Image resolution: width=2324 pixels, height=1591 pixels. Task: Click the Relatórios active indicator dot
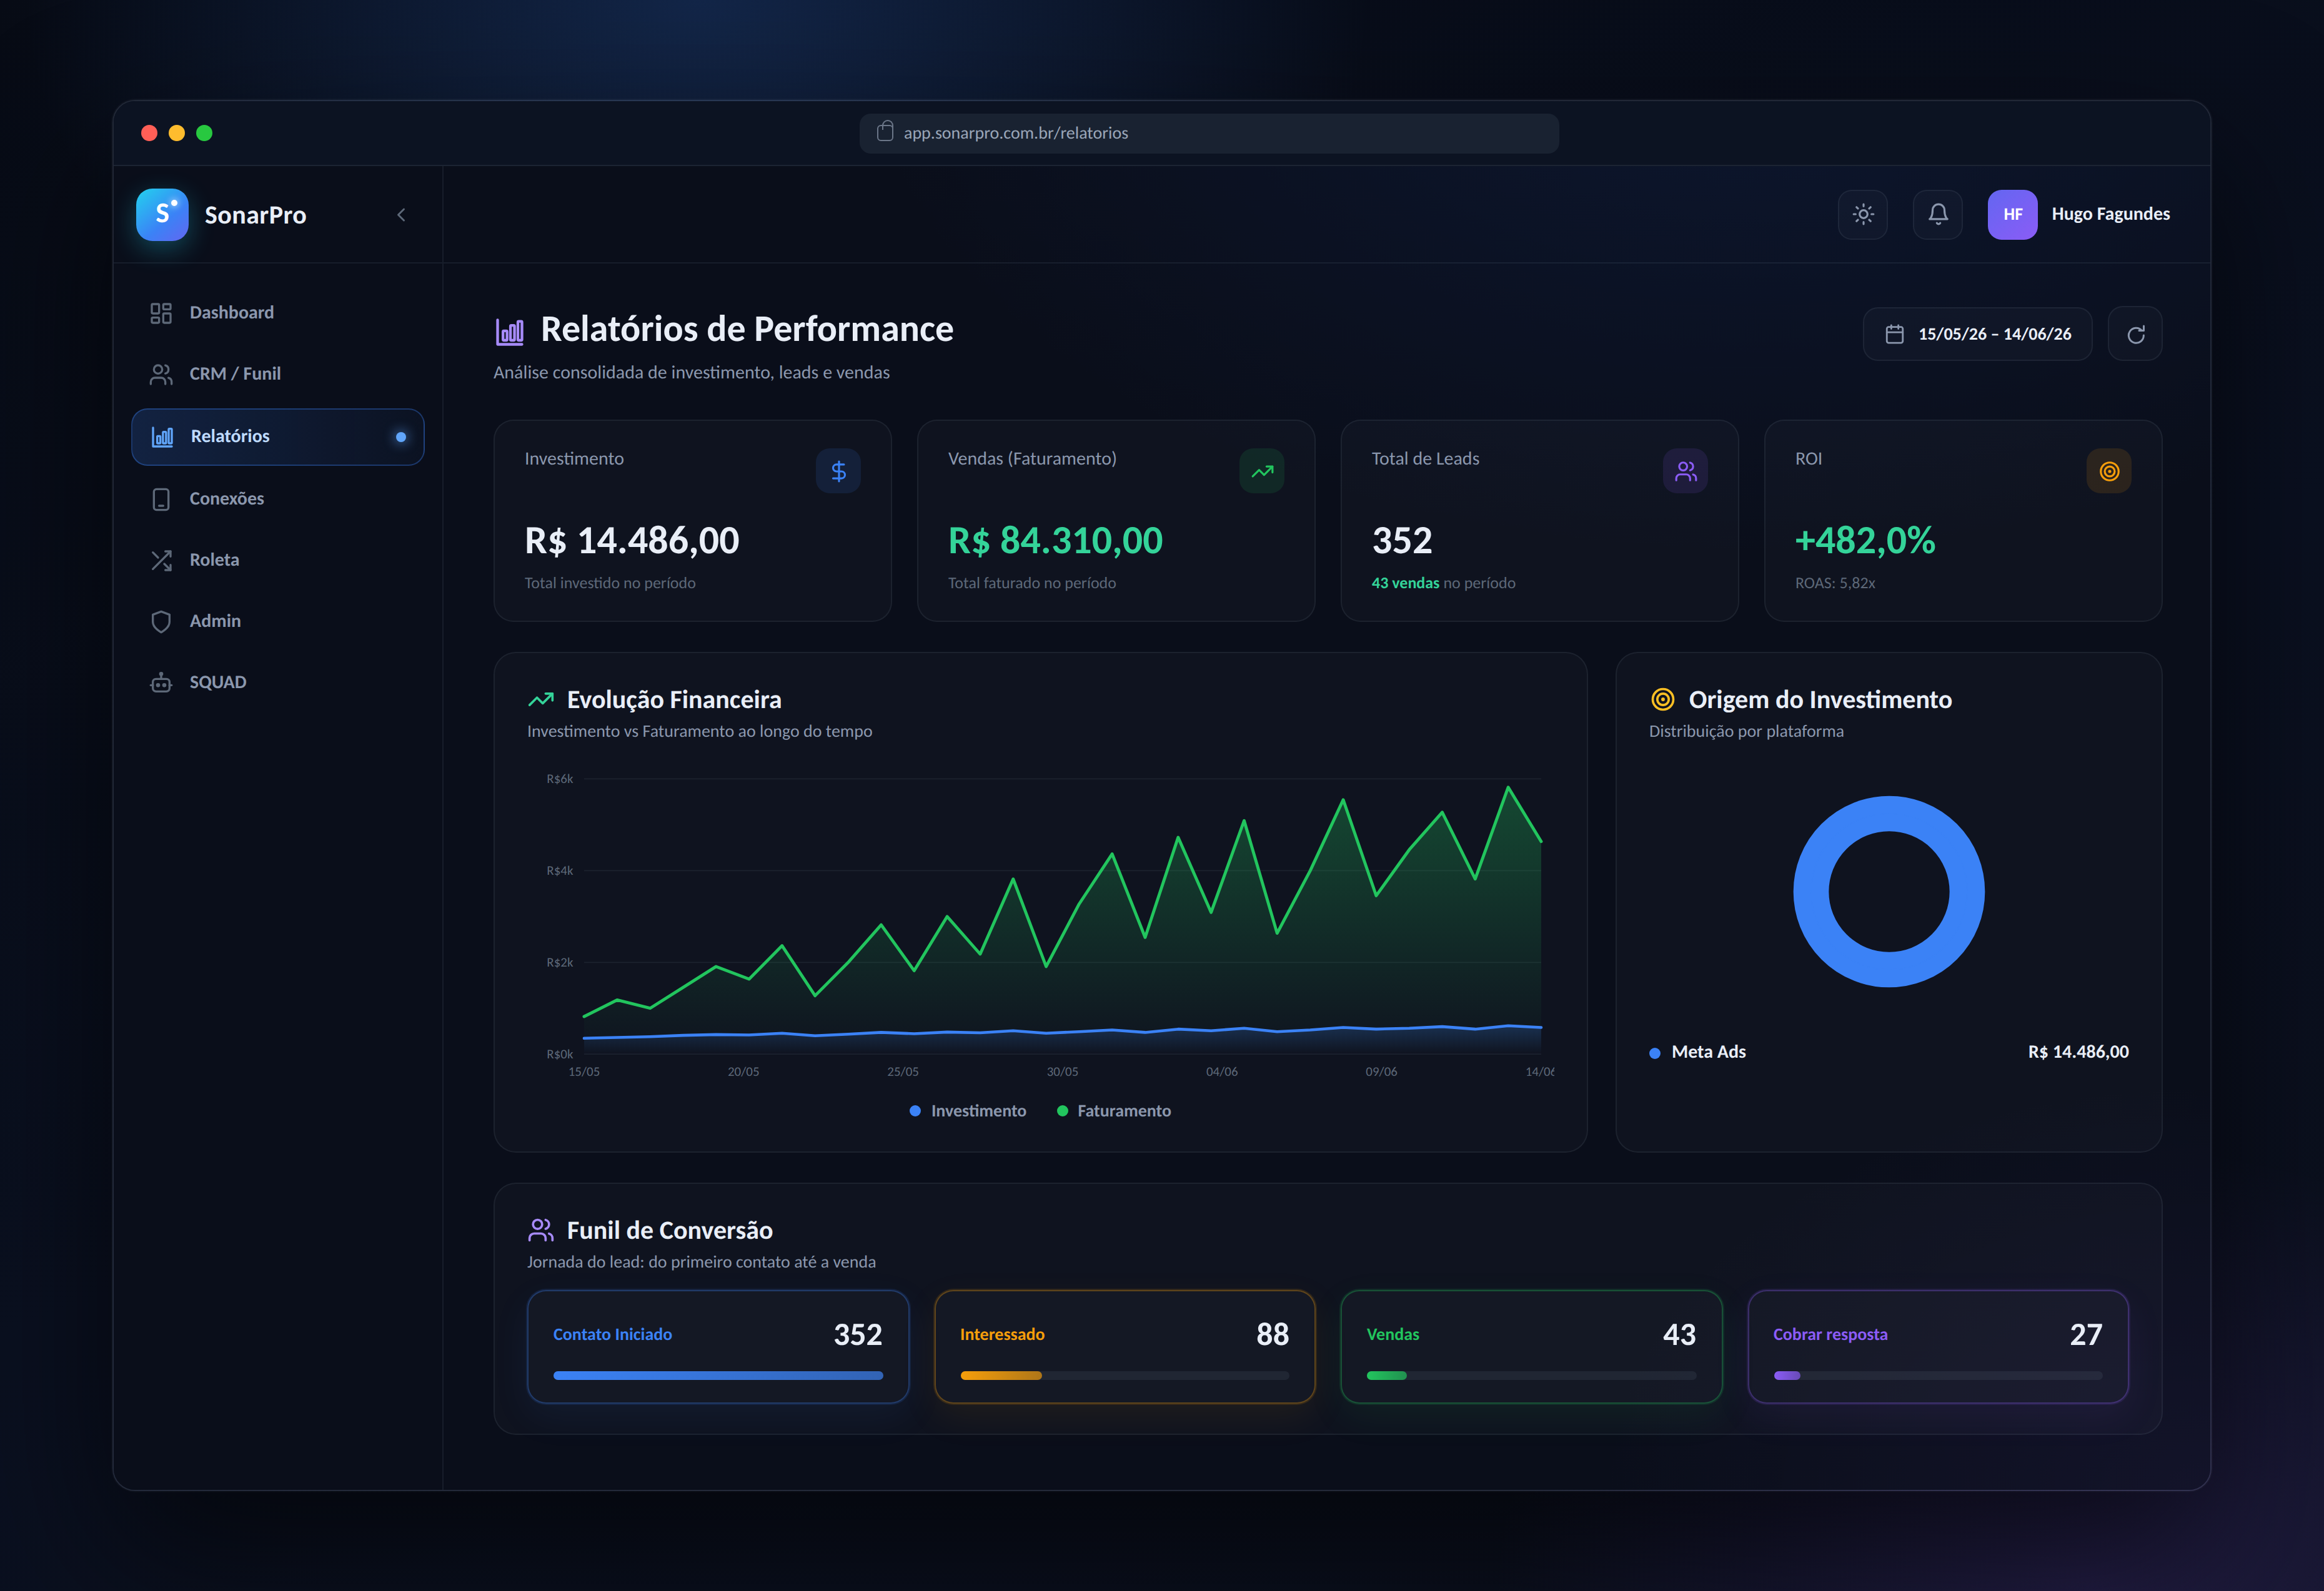point(401,436)
